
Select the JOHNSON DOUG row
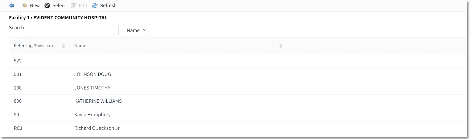pos(238,74)
